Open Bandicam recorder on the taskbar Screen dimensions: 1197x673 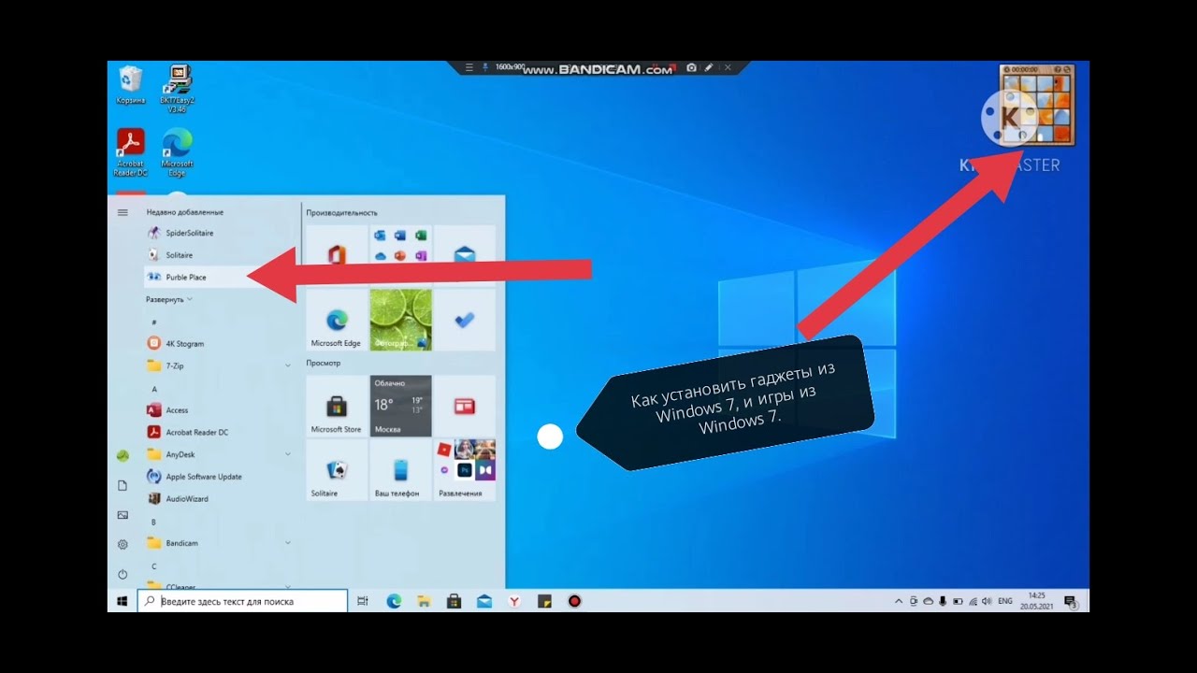pos(574,601)
